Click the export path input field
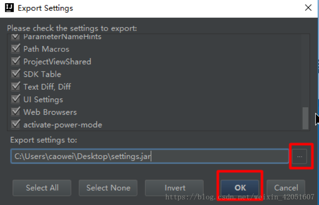 click(149, 156)
